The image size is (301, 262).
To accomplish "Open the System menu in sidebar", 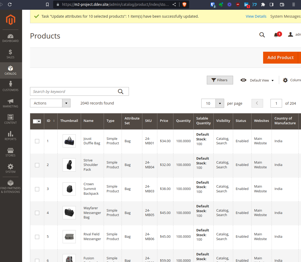I will tap(11, 169).
